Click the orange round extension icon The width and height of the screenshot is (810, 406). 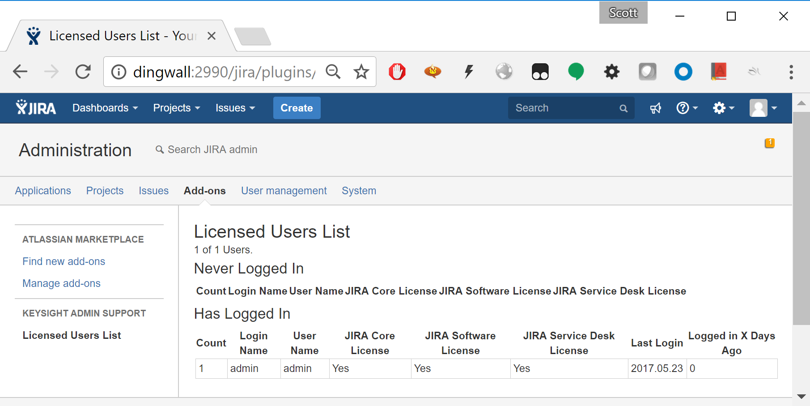[433, 72]
